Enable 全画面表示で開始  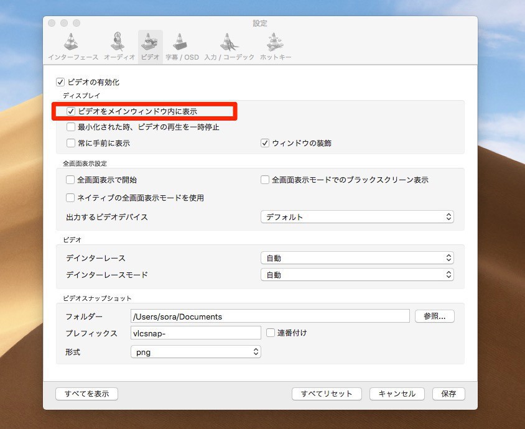click(70, 180)
